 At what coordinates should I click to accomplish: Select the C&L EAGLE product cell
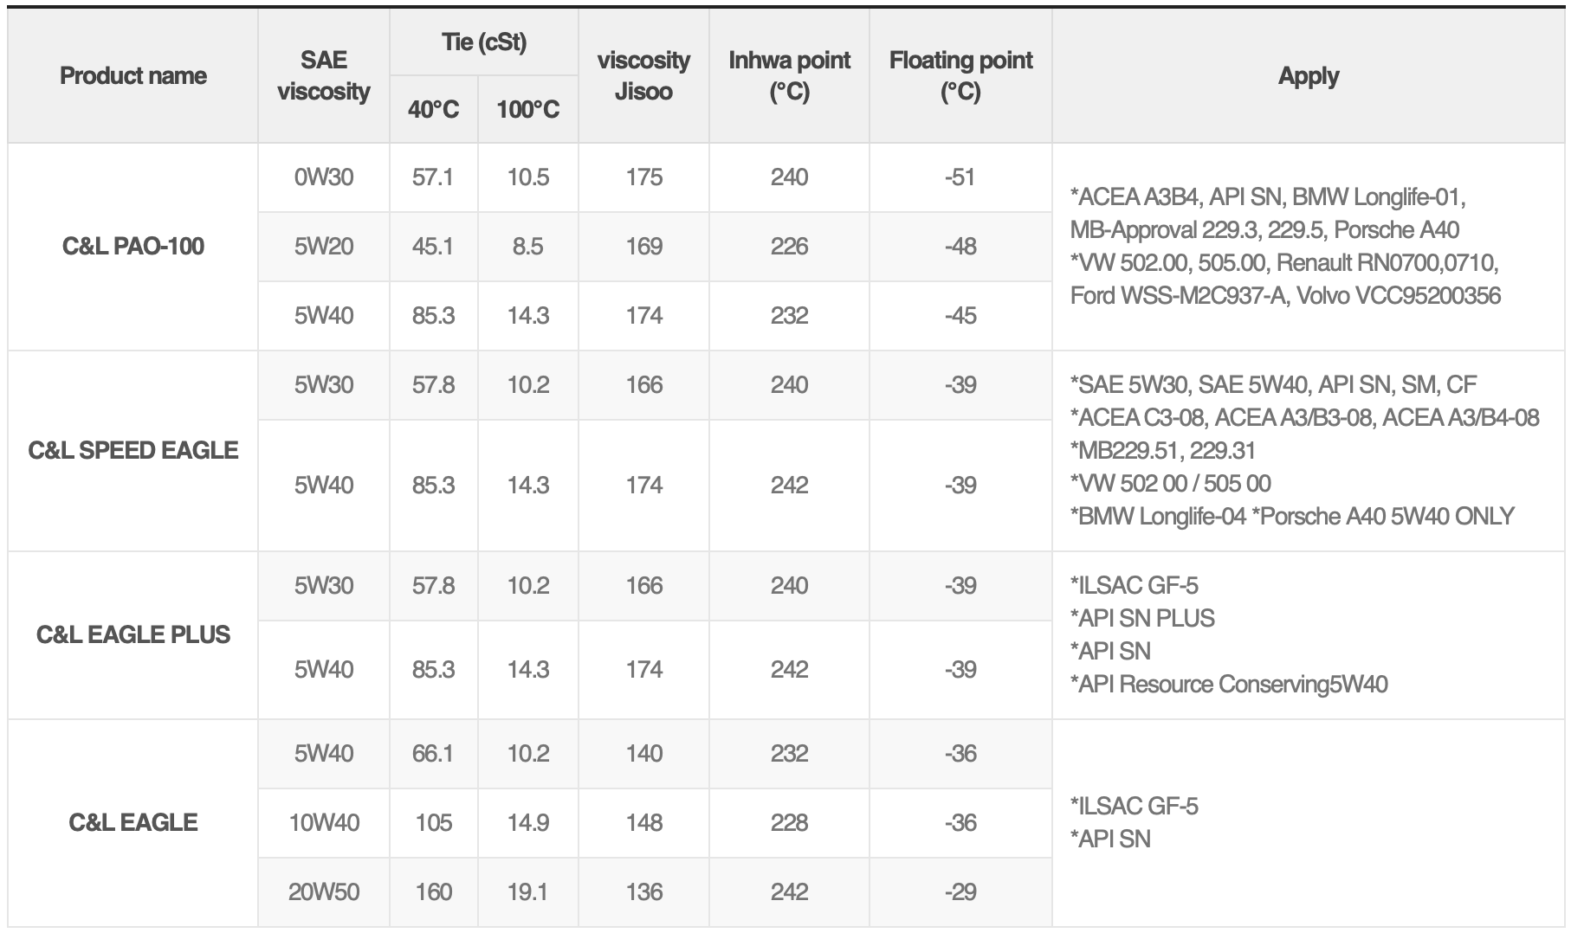point(133,822)
